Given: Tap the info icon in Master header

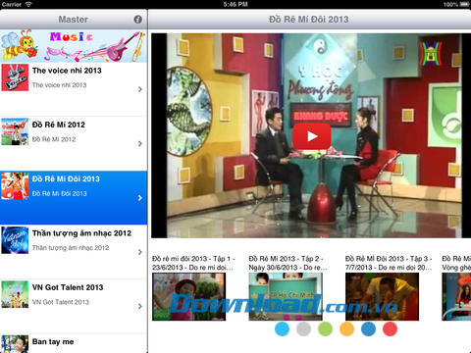Looking at the screenshot, I should coord(138,20).
